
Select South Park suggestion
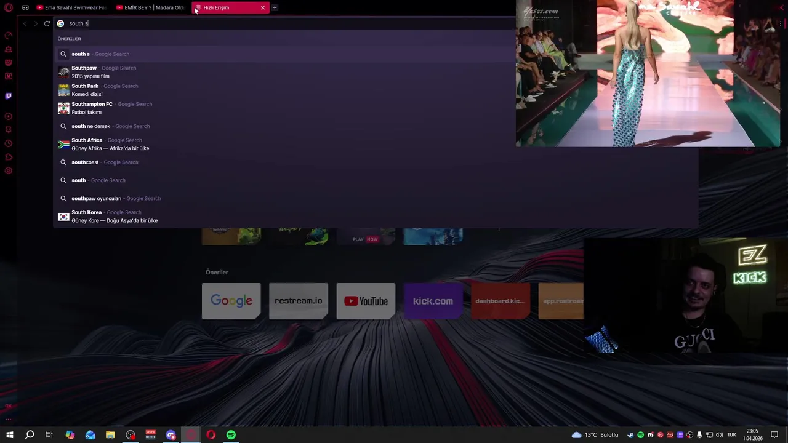pyautogui.click(x=376, y=90)
